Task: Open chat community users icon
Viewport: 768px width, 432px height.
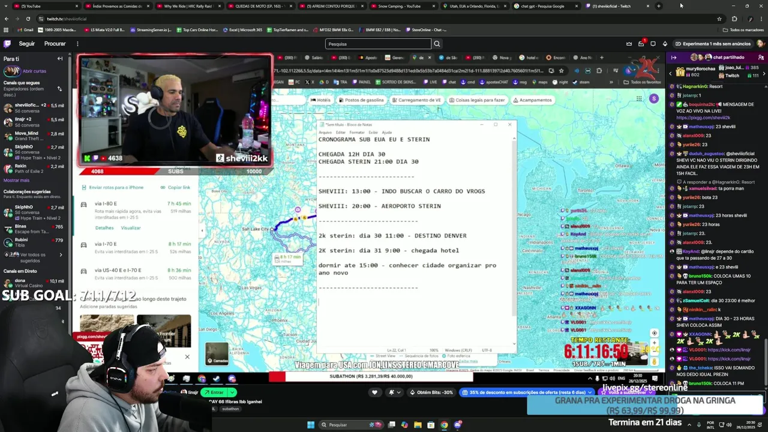Action: (x=761, y=58)
